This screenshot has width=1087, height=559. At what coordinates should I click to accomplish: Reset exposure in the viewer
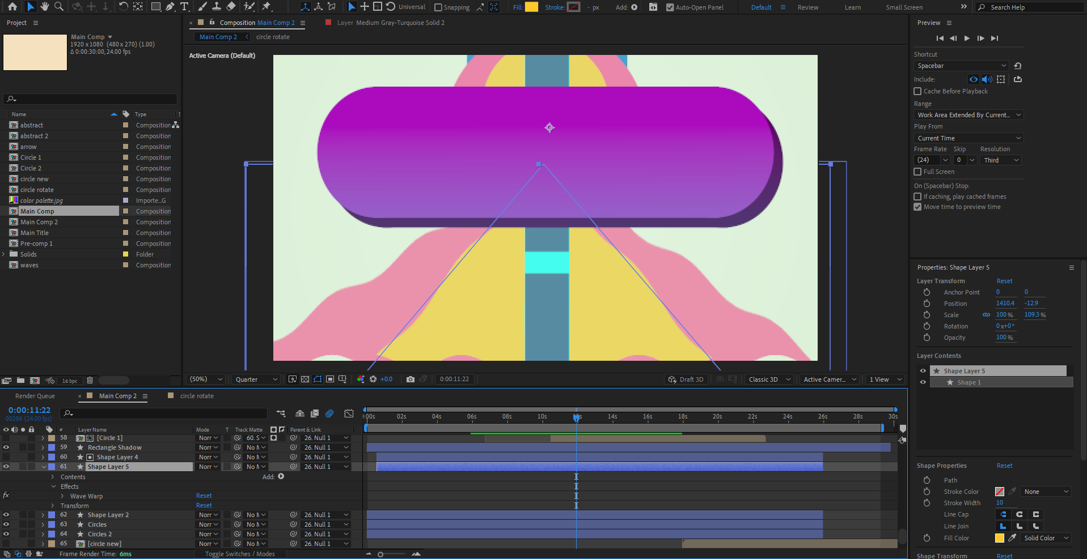[373, 379]
